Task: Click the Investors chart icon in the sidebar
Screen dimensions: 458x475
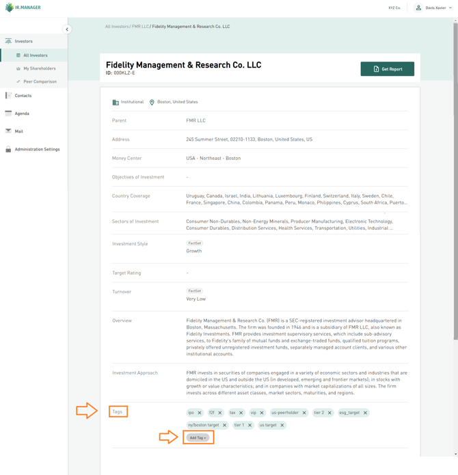Action: coord(8,41)
